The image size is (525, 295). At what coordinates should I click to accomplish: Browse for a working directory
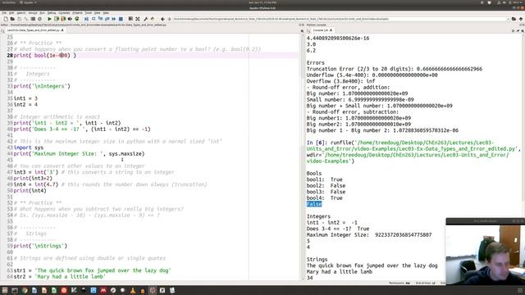click(514, 19)
